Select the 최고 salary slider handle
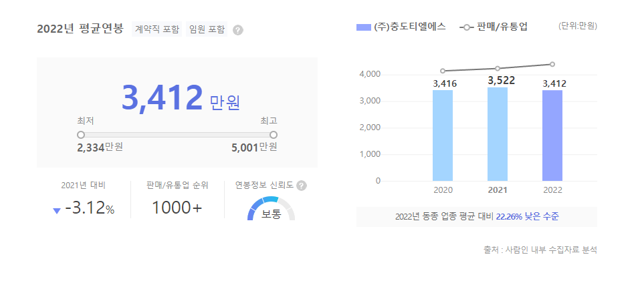The image size is (636, 283). coord(274,135)
